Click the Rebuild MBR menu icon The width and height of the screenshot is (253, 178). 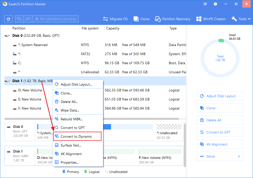pos(57,119)
